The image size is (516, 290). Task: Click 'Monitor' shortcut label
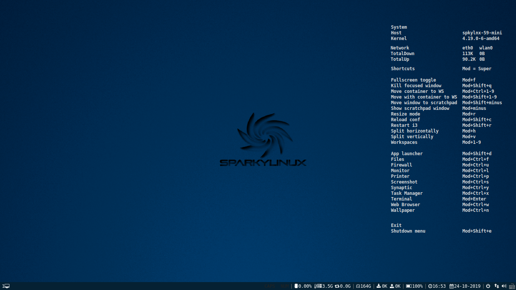coord(400,171)
